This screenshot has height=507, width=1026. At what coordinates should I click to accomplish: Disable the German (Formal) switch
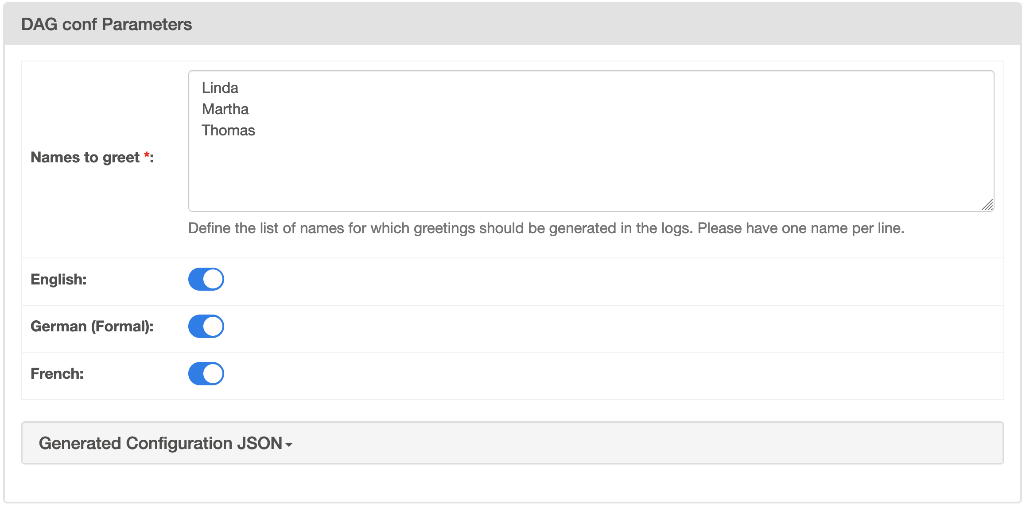(206, 326)
